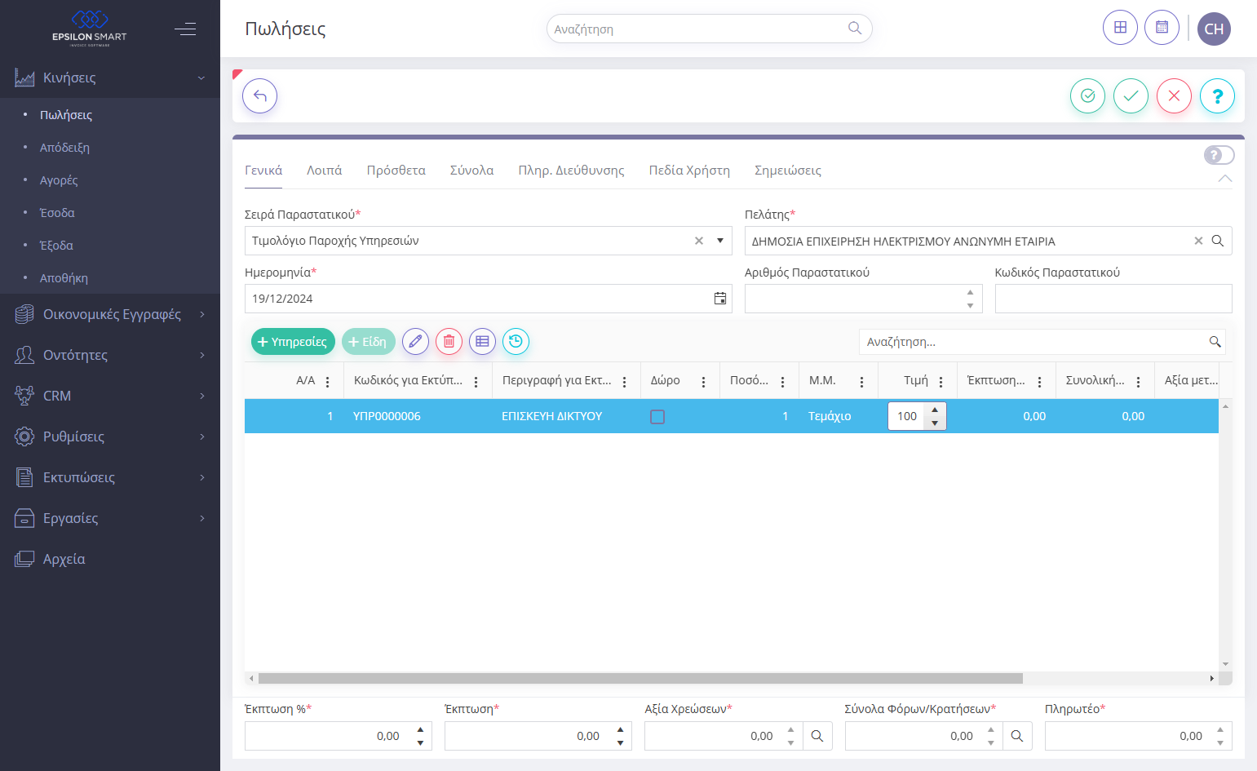The height and width of the screenshot is (771, 1257).
Task: Open the date picker calendar icon
Action: (x=720, y=299)
